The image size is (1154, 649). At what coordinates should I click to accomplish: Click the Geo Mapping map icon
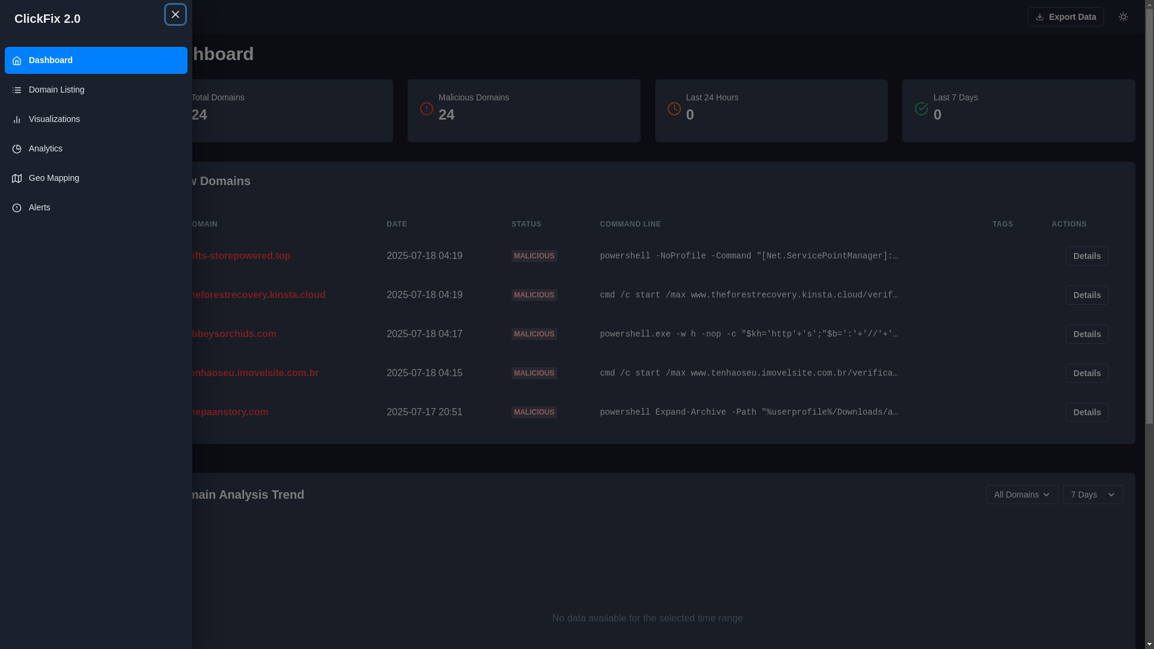(17, 178)
